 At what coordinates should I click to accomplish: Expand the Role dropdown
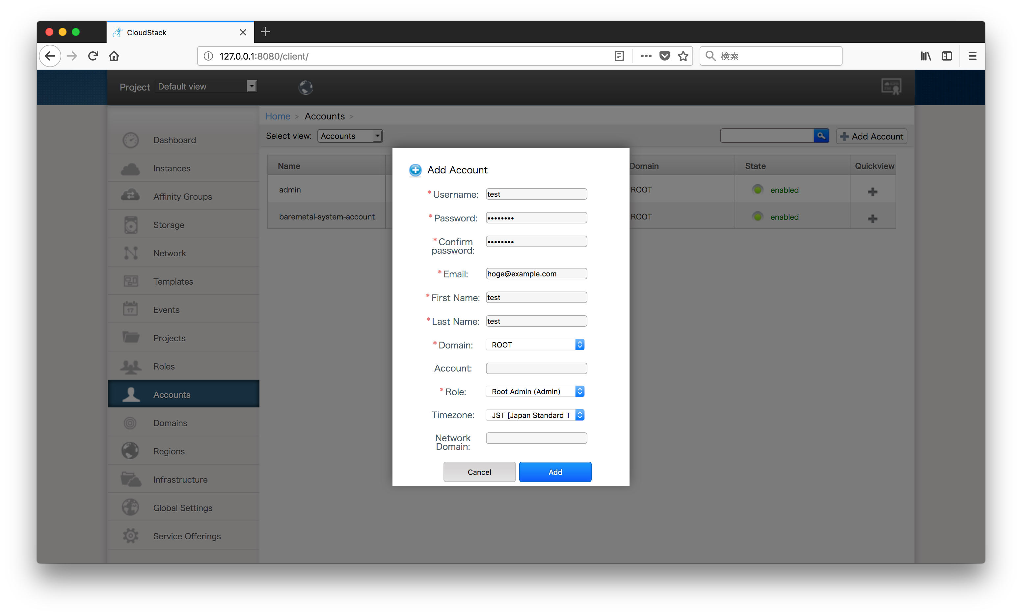point(535,391)
